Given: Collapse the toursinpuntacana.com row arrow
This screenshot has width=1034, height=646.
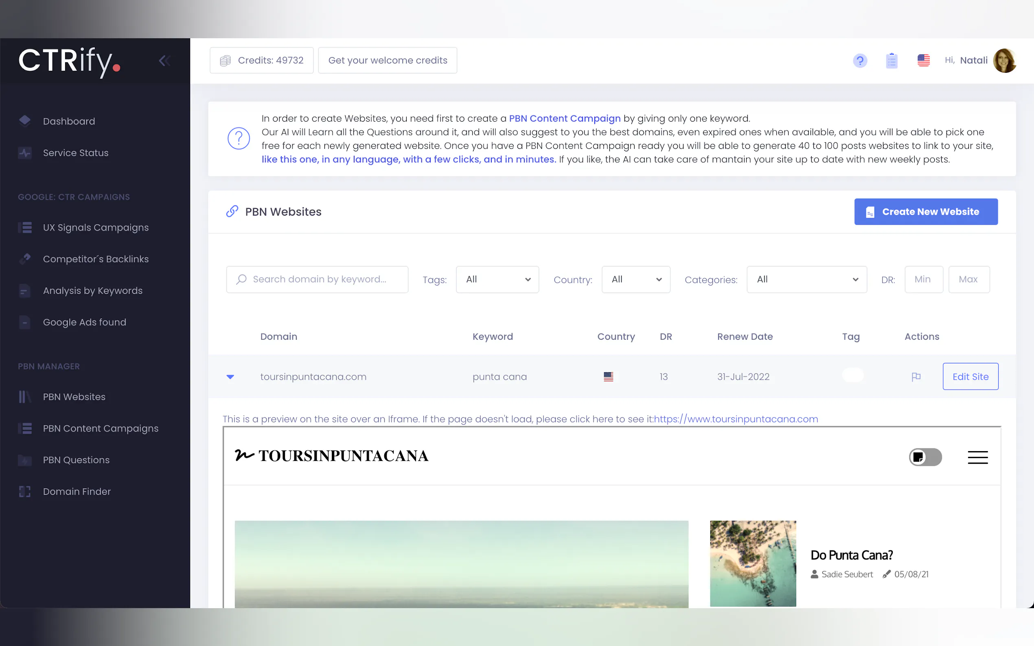Looking at the screenshot, I should (230, 377).
